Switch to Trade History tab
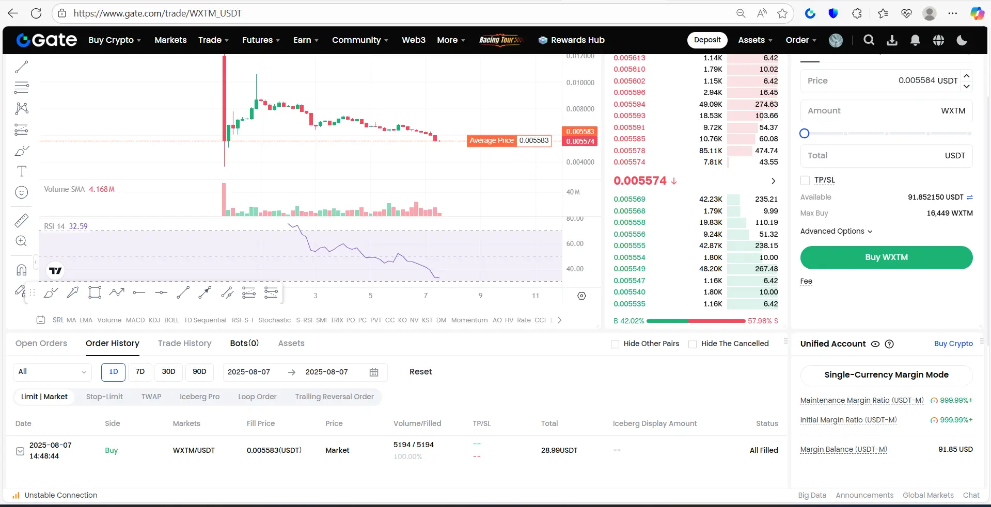 tap(184, 344)
